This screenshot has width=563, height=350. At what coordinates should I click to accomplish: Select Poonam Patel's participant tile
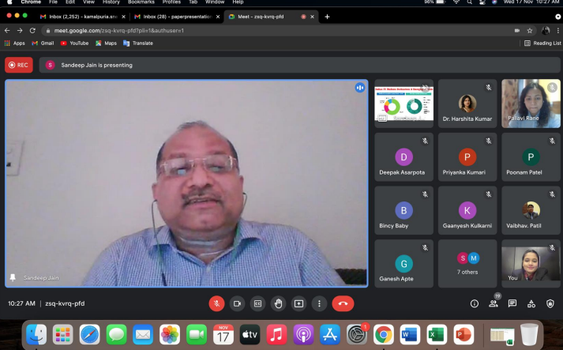coord(531,157)
